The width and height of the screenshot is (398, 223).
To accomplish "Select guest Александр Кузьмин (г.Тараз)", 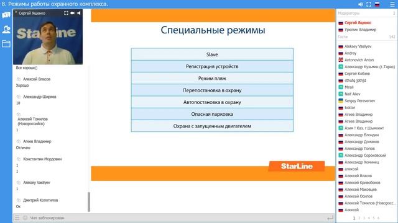I will click(x=369, y=67).
